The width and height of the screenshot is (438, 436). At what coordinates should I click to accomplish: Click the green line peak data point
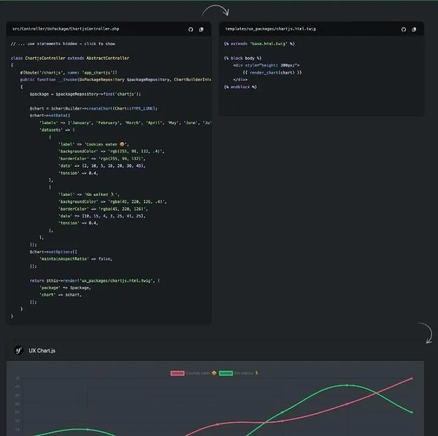pos(347,385)
